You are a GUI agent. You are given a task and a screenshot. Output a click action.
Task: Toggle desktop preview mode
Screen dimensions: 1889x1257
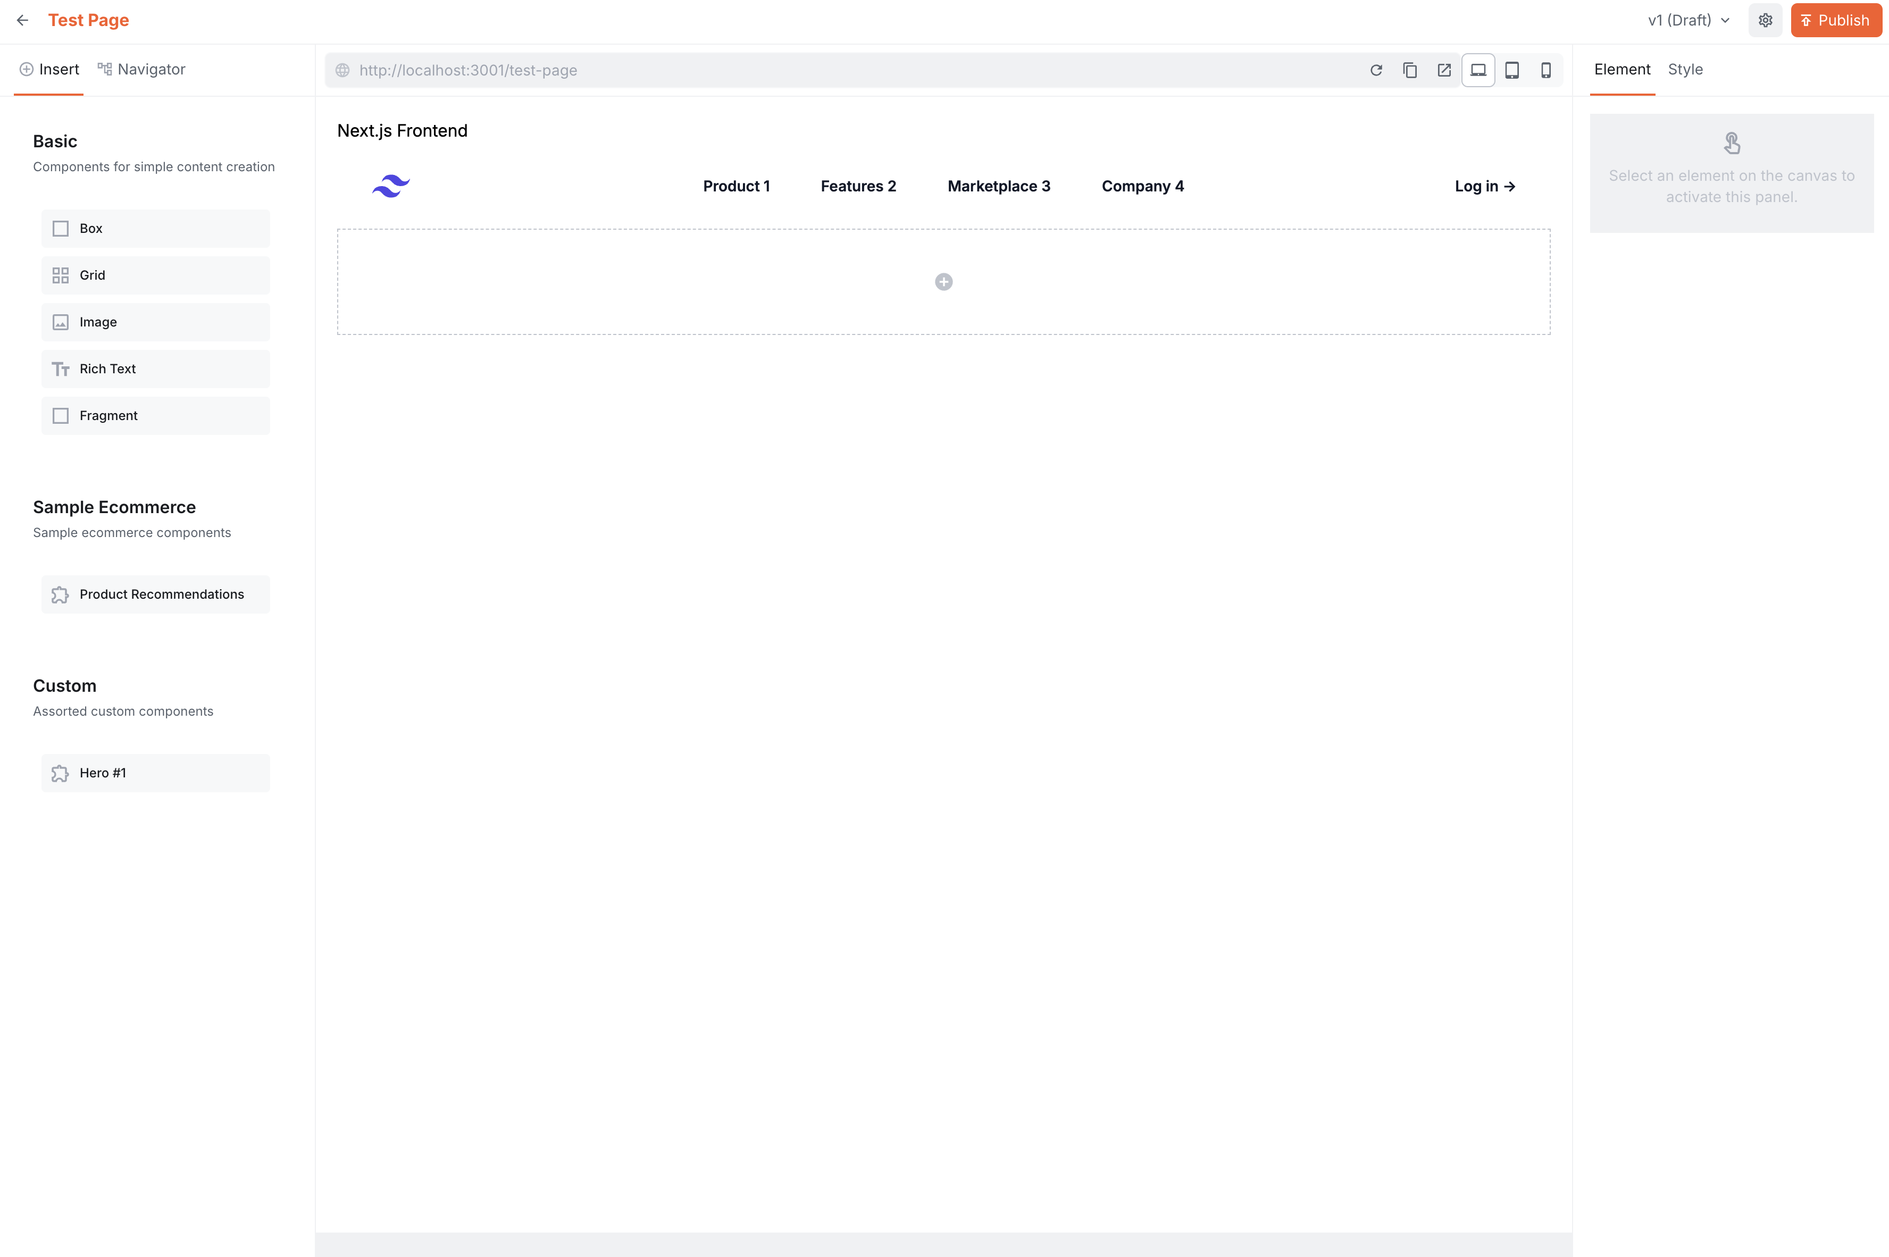point(1478,70)
